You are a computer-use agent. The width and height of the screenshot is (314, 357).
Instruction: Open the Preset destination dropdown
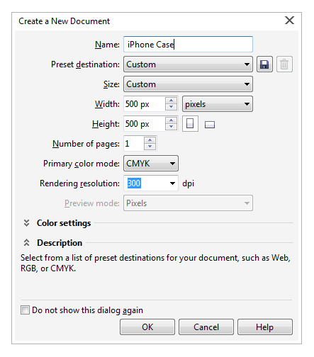[188, 64]
